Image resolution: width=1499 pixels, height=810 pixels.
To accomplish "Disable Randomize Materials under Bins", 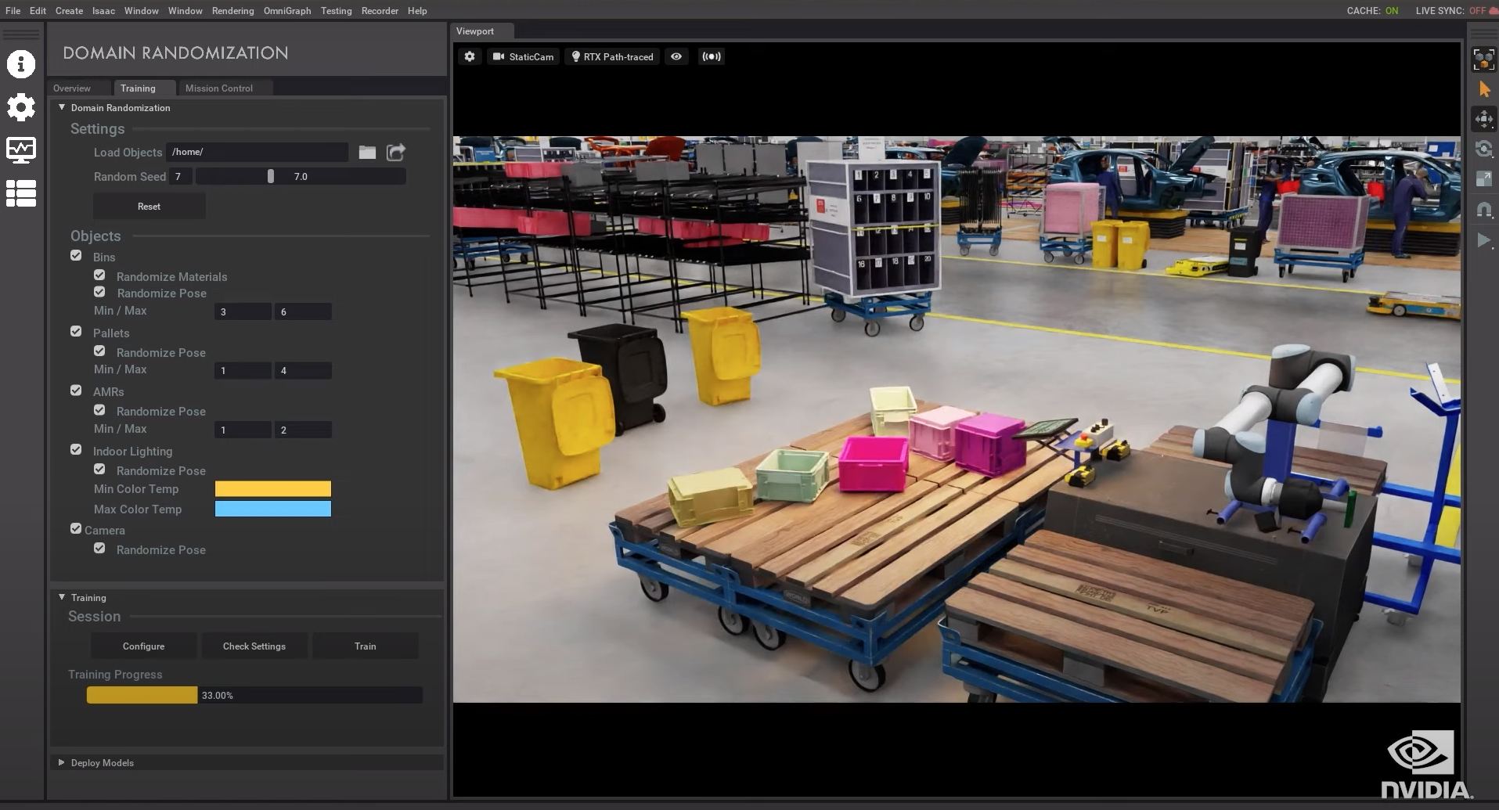I will [99, 275].
